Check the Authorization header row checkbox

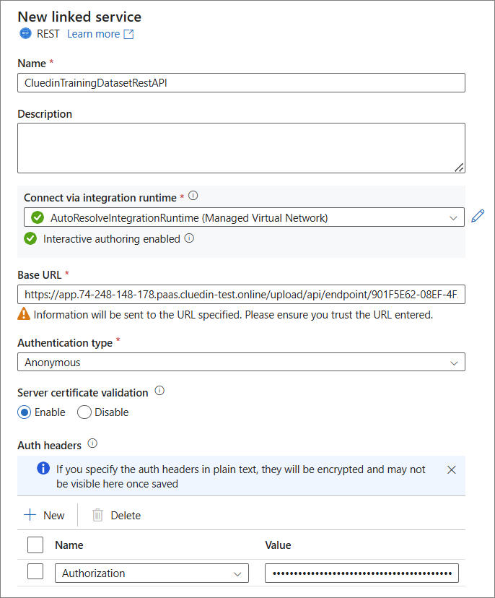pos(35,571)
